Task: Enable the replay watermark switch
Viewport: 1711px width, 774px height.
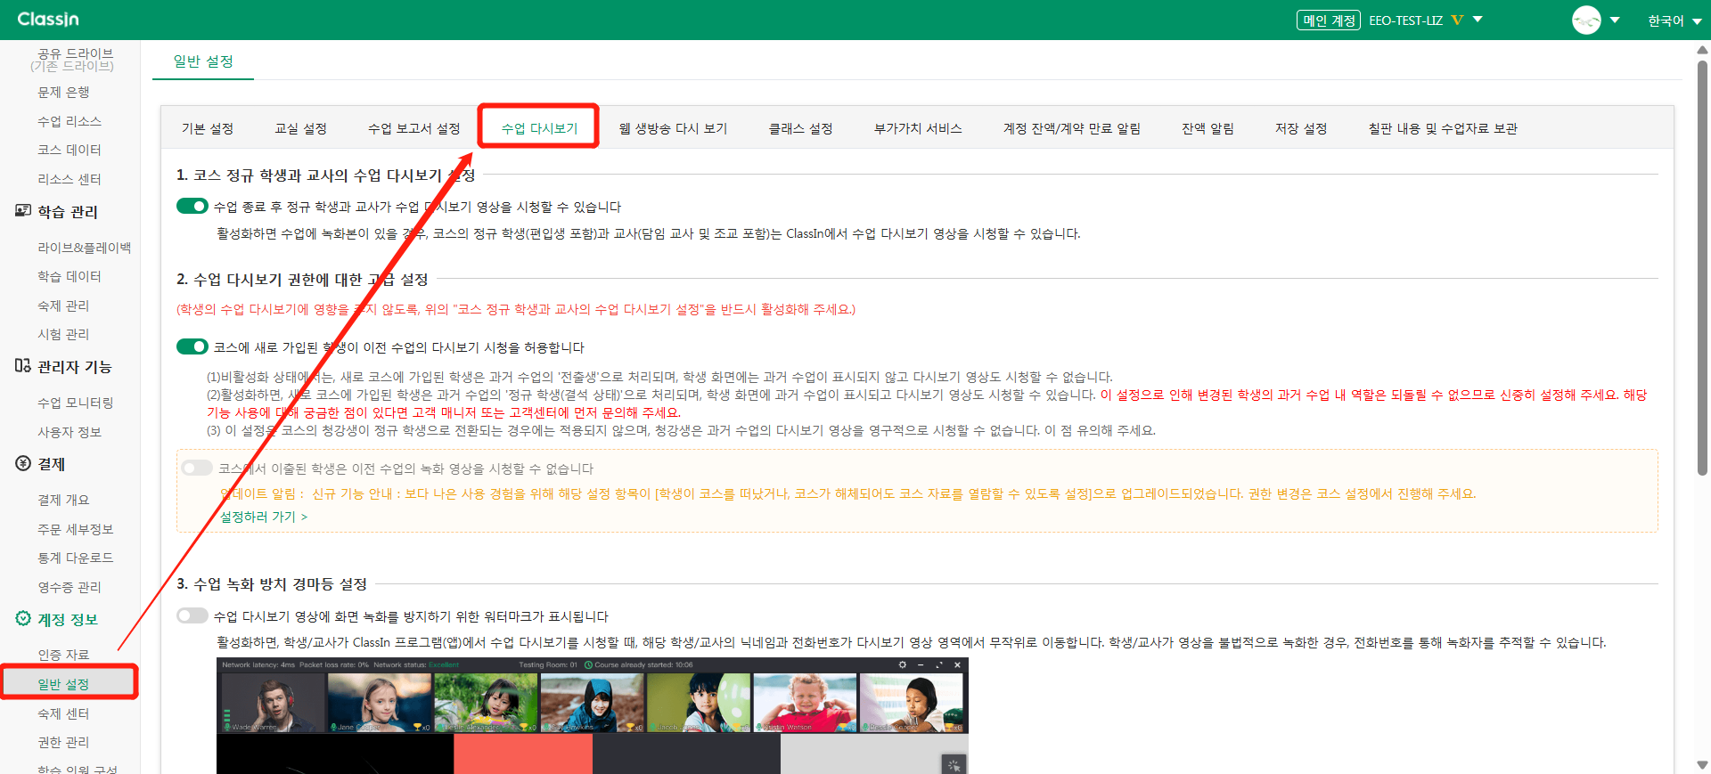Action: 192,615
